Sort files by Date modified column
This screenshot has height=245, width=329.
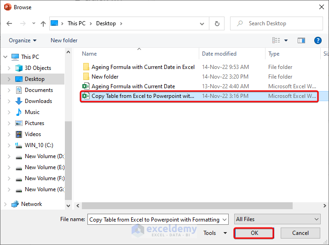219,54
